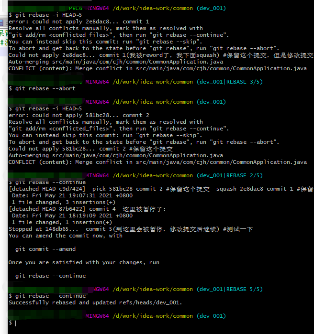314x334 pixels.
Task: Click the 'Stopped at 148db65...' line
Action: coord(131,229)
